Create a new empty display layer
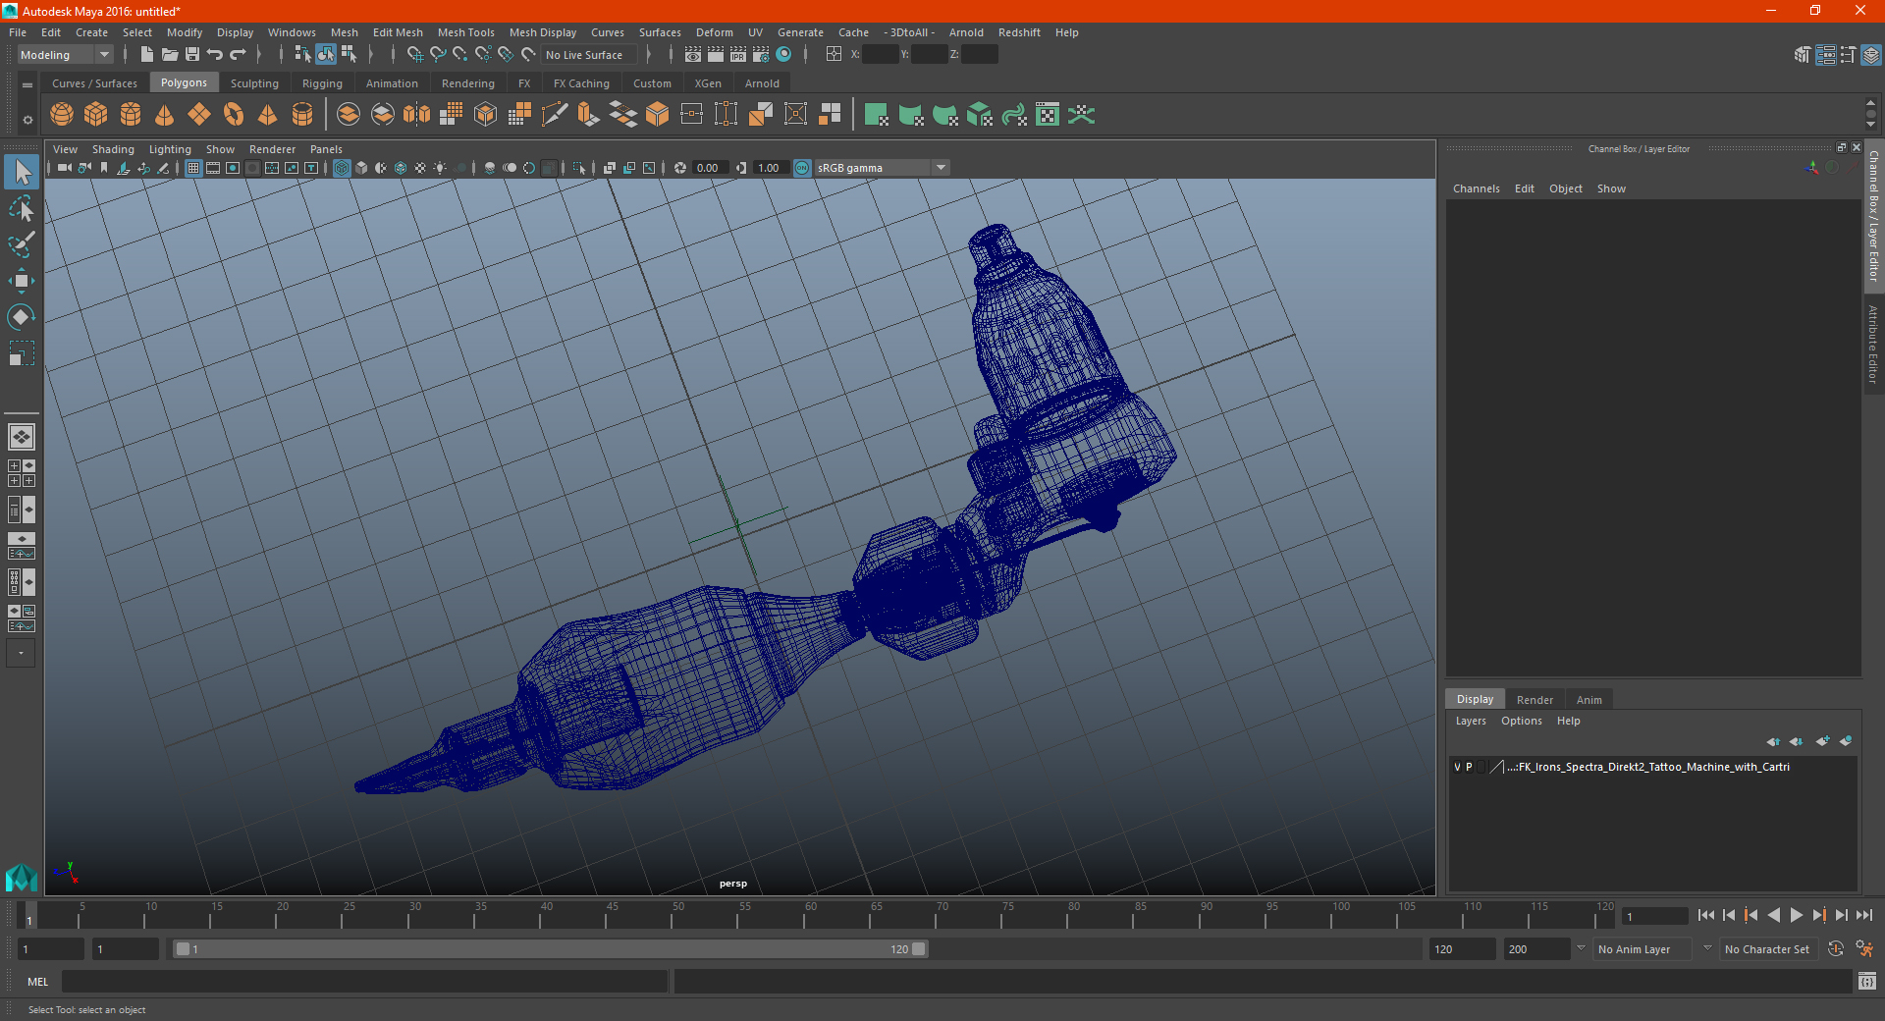This screenshot has width=1885, height=1021. click(1823, 741)
